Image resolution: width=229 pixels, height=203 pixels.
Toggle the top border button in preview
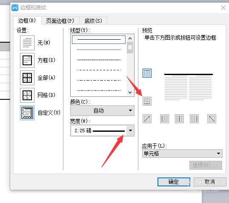pos(147,73)
